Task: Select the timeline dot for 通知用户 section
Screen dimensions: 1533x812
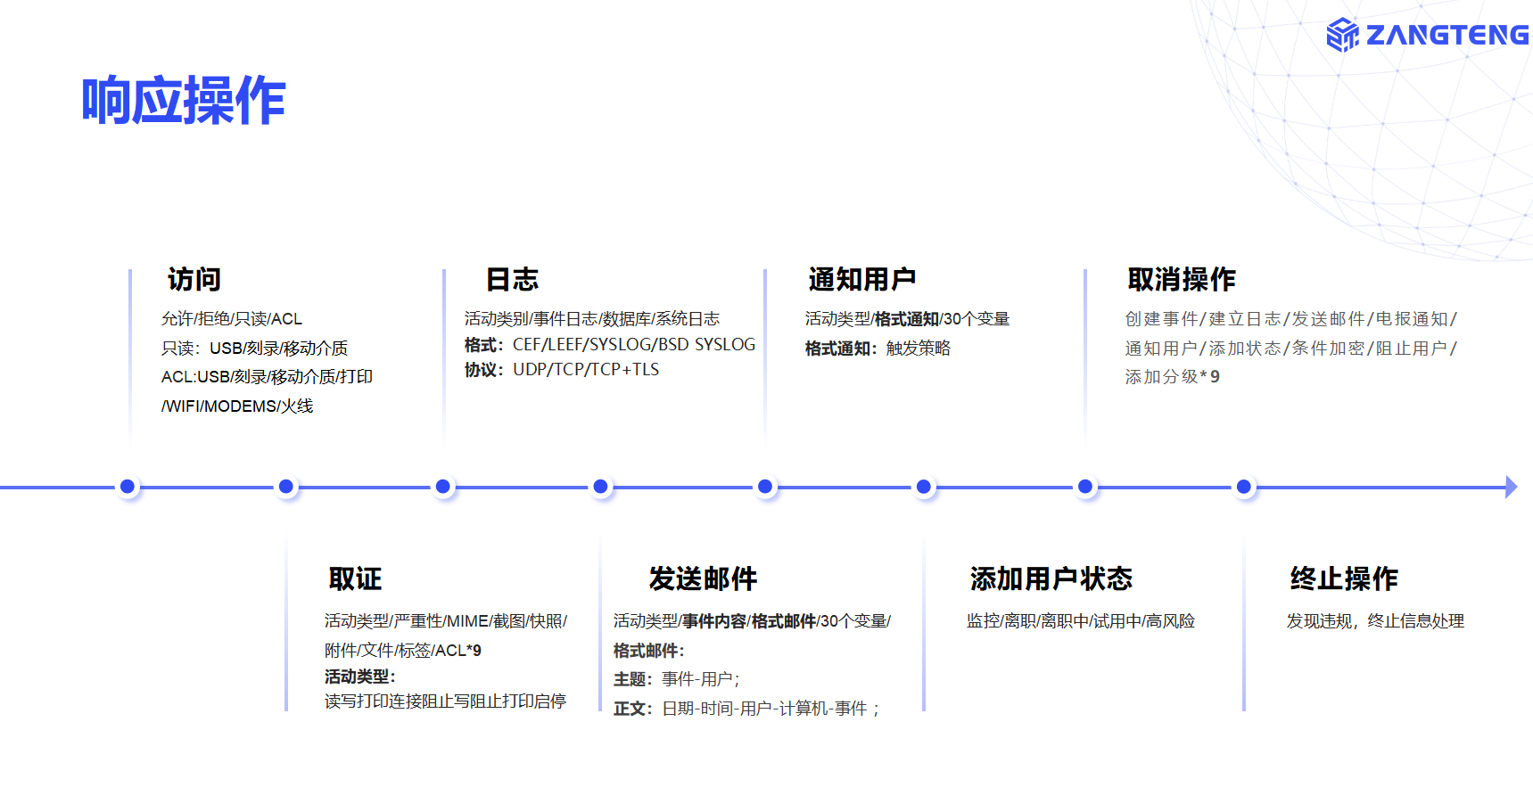Action: [x=765, y=487]
